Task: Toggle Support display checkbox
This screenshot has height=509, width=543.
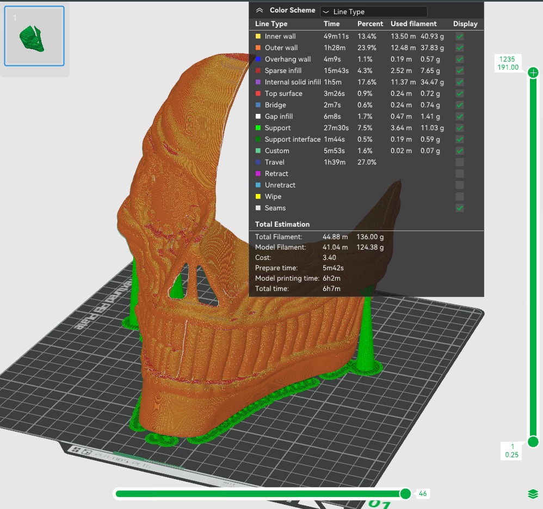Action: pyautogui.click(x=460, y=128)
